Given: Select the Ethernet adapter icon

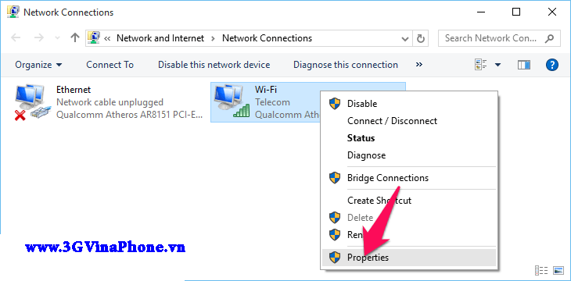Looking at the screenshot, I should coord(30,102).
